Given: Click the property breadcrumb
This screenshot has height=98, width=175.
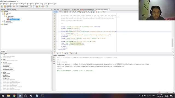Looking at the screenshot, I should point(73,53).
